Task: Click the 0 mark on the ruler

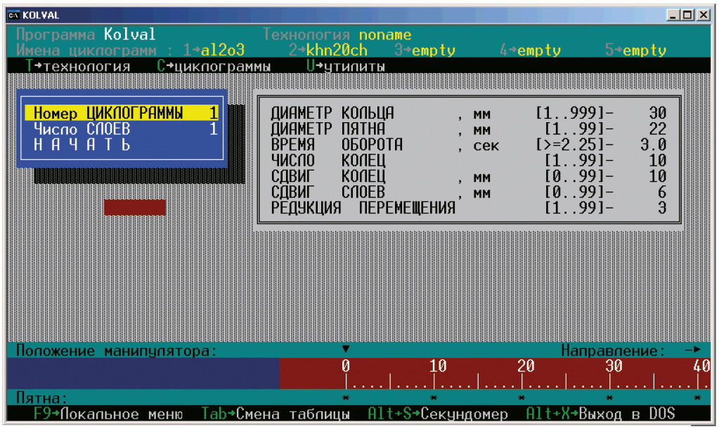Action: pos(346,366)
